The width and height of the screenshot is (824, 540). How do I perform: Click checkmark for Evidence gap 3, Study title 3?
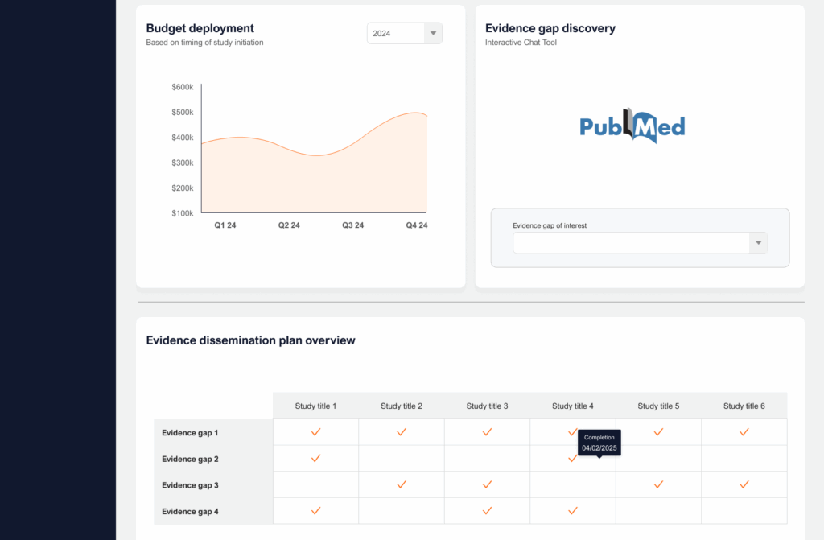click(487, 484)
